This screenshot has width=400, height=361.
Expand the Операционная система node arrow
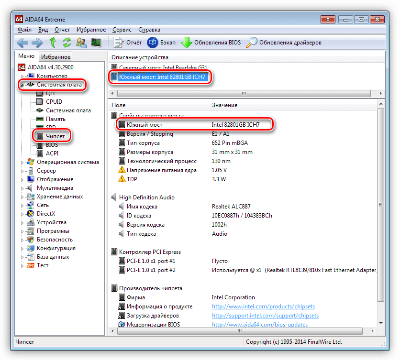pyautogui.click(x=22, y=162)
